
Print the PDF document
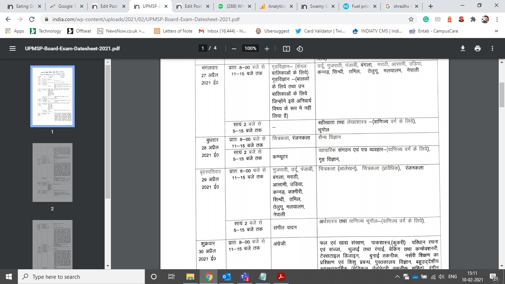478,48
